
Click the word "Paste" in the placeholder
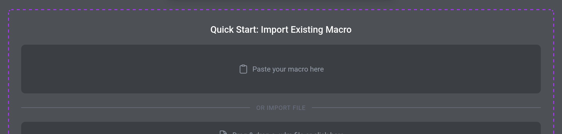point(261,69)
